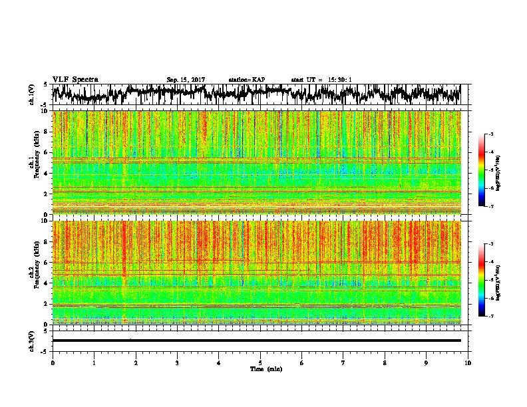The height and width of the screenshot is (407, 527).
Task: Click the ch.1 frequency tick label "10"
Action: tap(45, 111)
